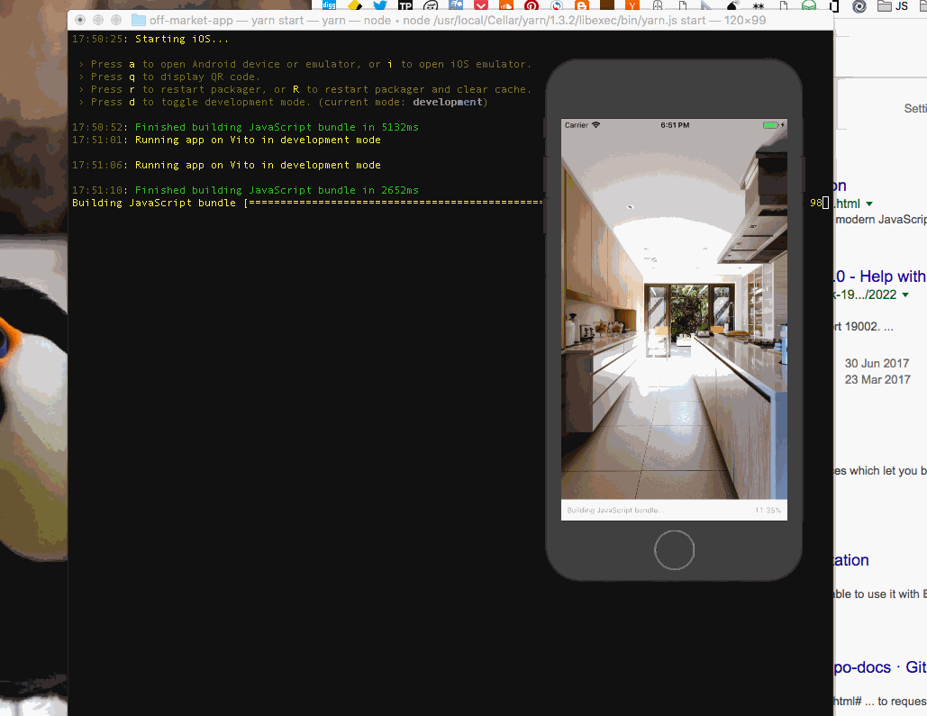The width and height of the screenshot is (927, 716).
Task: Open the JS bookmarks folder
Action: [893, 6]
